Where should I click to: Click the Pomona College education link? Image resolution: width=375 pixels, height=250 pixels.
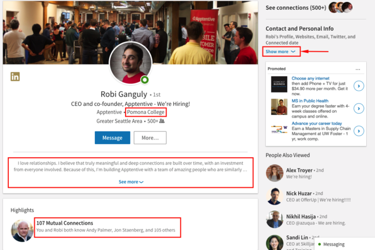[146, 112]
